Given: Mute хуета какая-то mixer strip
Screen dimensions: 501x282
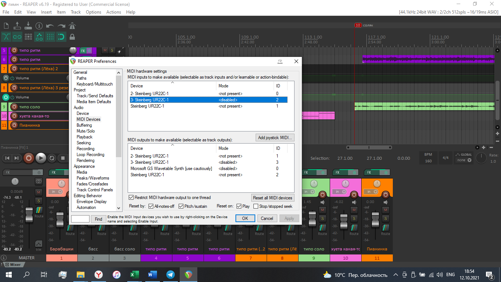Looking at the screenshot, I should coord(354,210).
